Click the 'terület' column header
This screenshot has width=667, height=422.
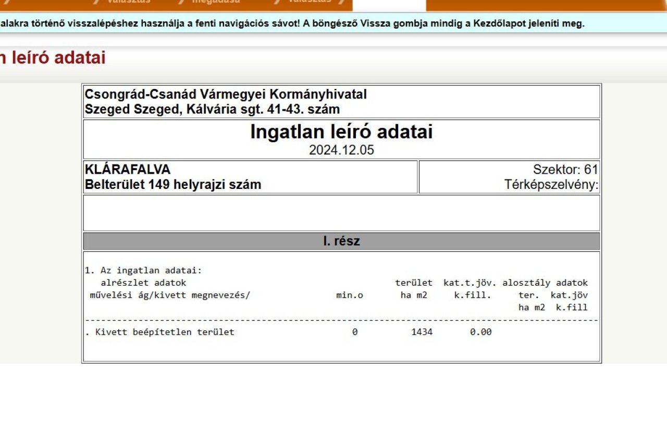coord(414,283)
